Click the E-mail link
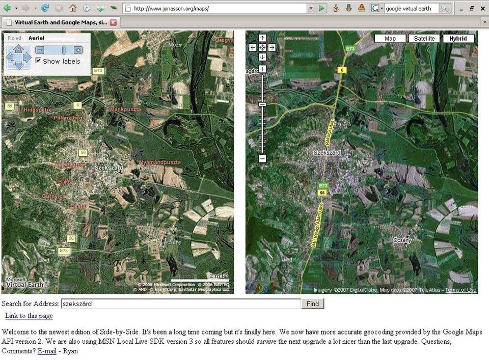Viewport: 489px width, 360px height. [47, 351]
